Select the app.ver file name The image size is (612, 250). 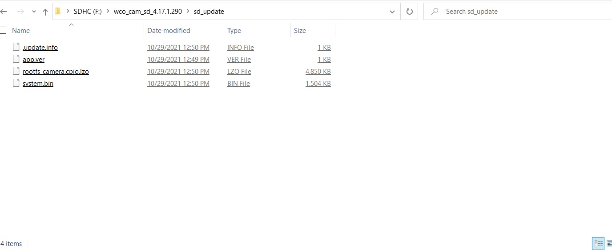(x=33, y=60)
